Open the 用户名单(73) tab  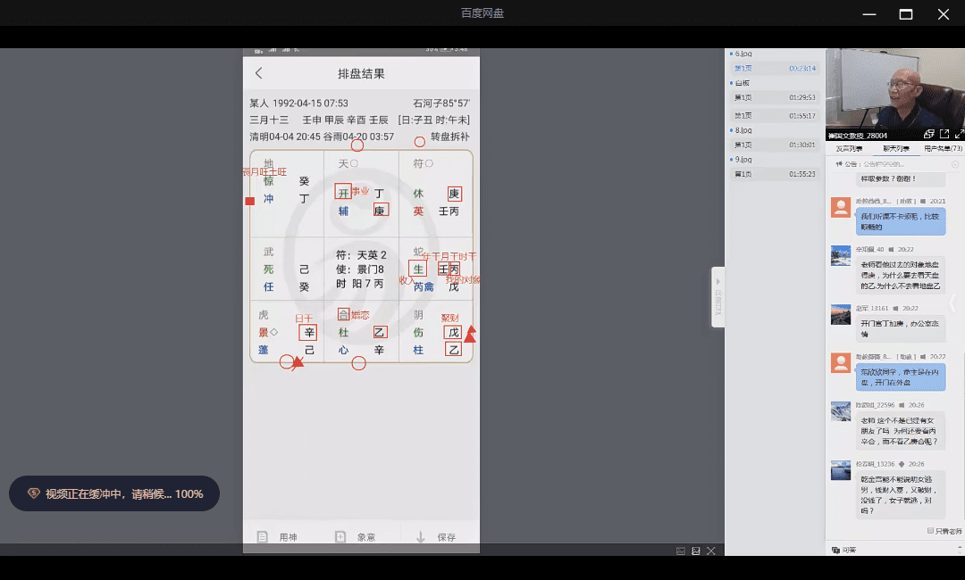pos(943,149)
